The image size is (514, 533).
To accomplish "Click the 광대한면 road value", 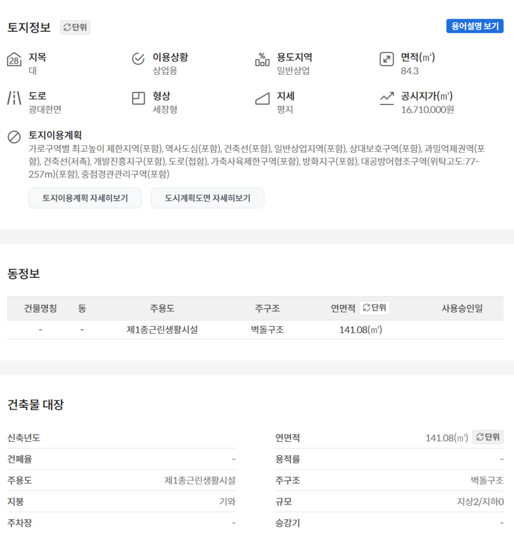I will coord(45,109).
